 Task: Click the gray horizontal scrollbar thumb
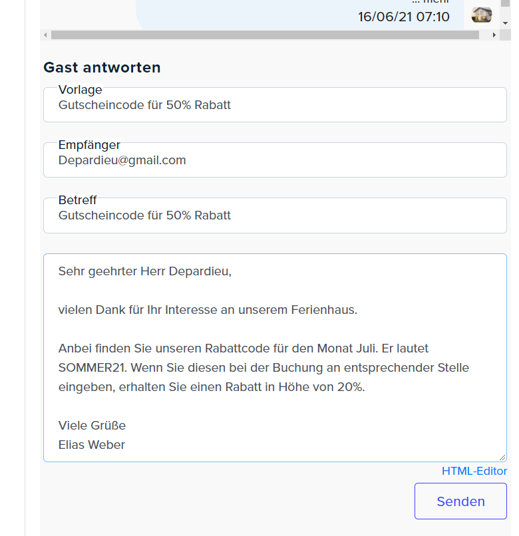coord(265,35)
